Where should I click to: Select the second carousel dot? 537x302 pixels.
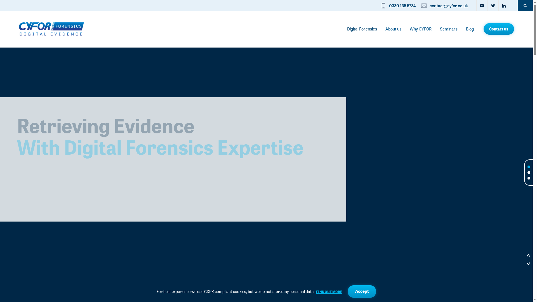click(x=529, y=173)
